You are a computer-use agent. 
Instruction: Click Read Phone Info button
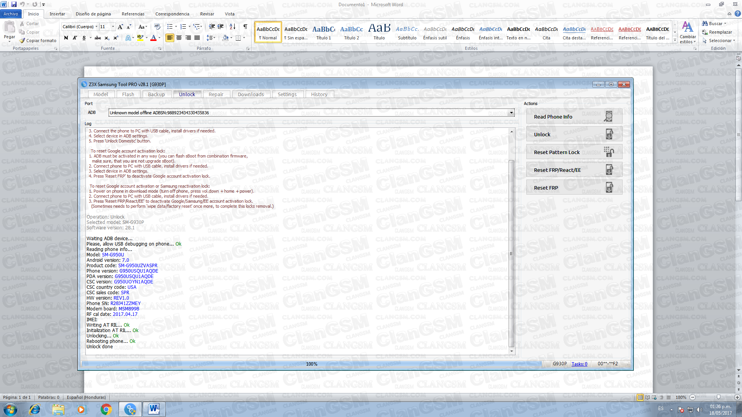click(x=574, y=117)
